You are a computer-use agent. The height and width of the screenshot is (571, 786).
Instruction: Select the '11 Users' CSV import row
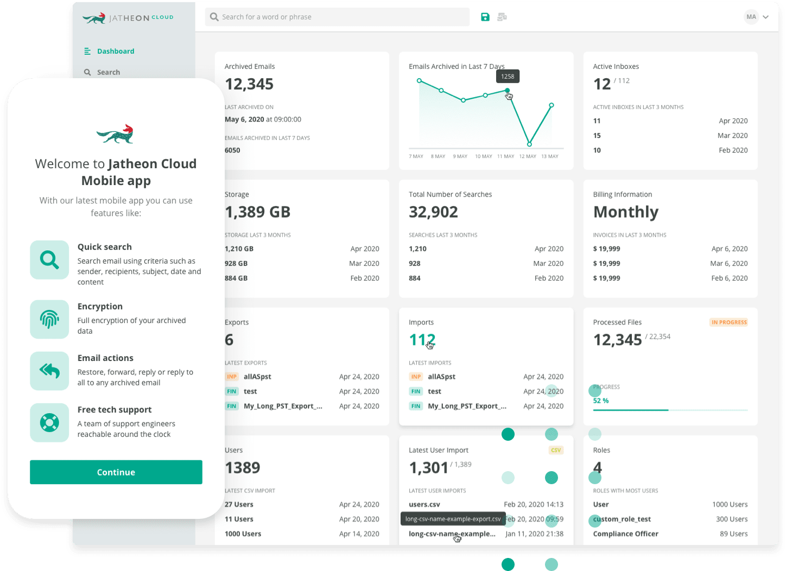click(302, 519)
